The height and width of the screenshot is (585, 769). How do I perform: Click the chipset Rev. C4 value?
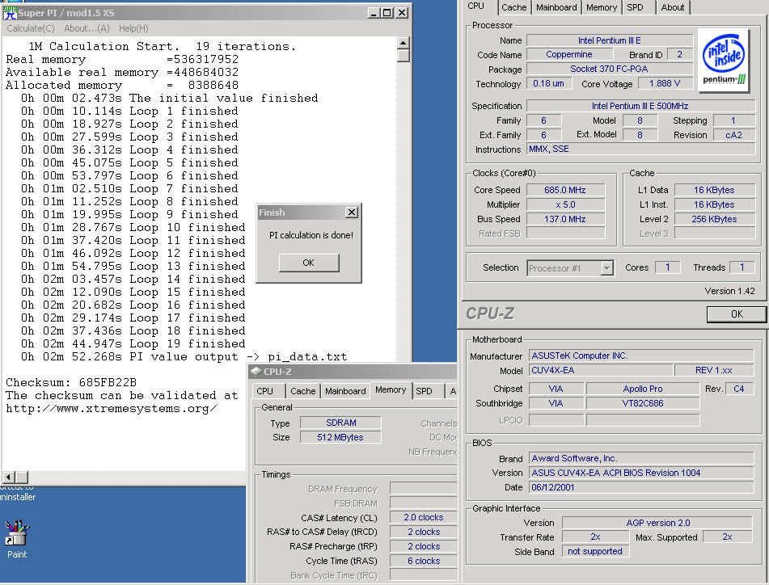(738, 389)
